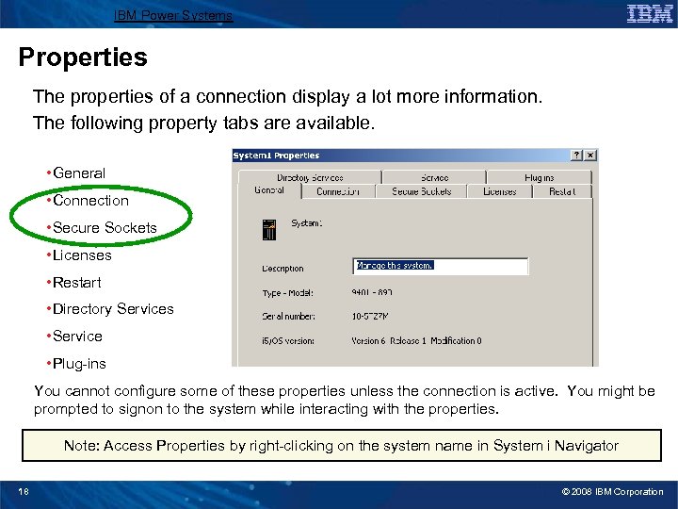Click the 'Restart' bullet in list
Image resolution: width=678 pixels, height=509 pixels.
(x=76, y=283)
